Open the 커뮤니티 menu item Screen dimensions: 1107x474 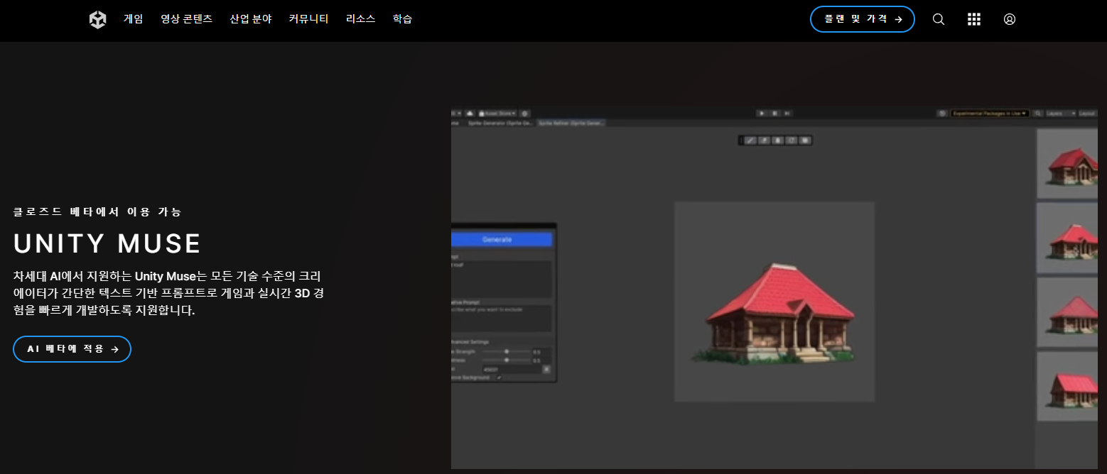pos(308,19)
